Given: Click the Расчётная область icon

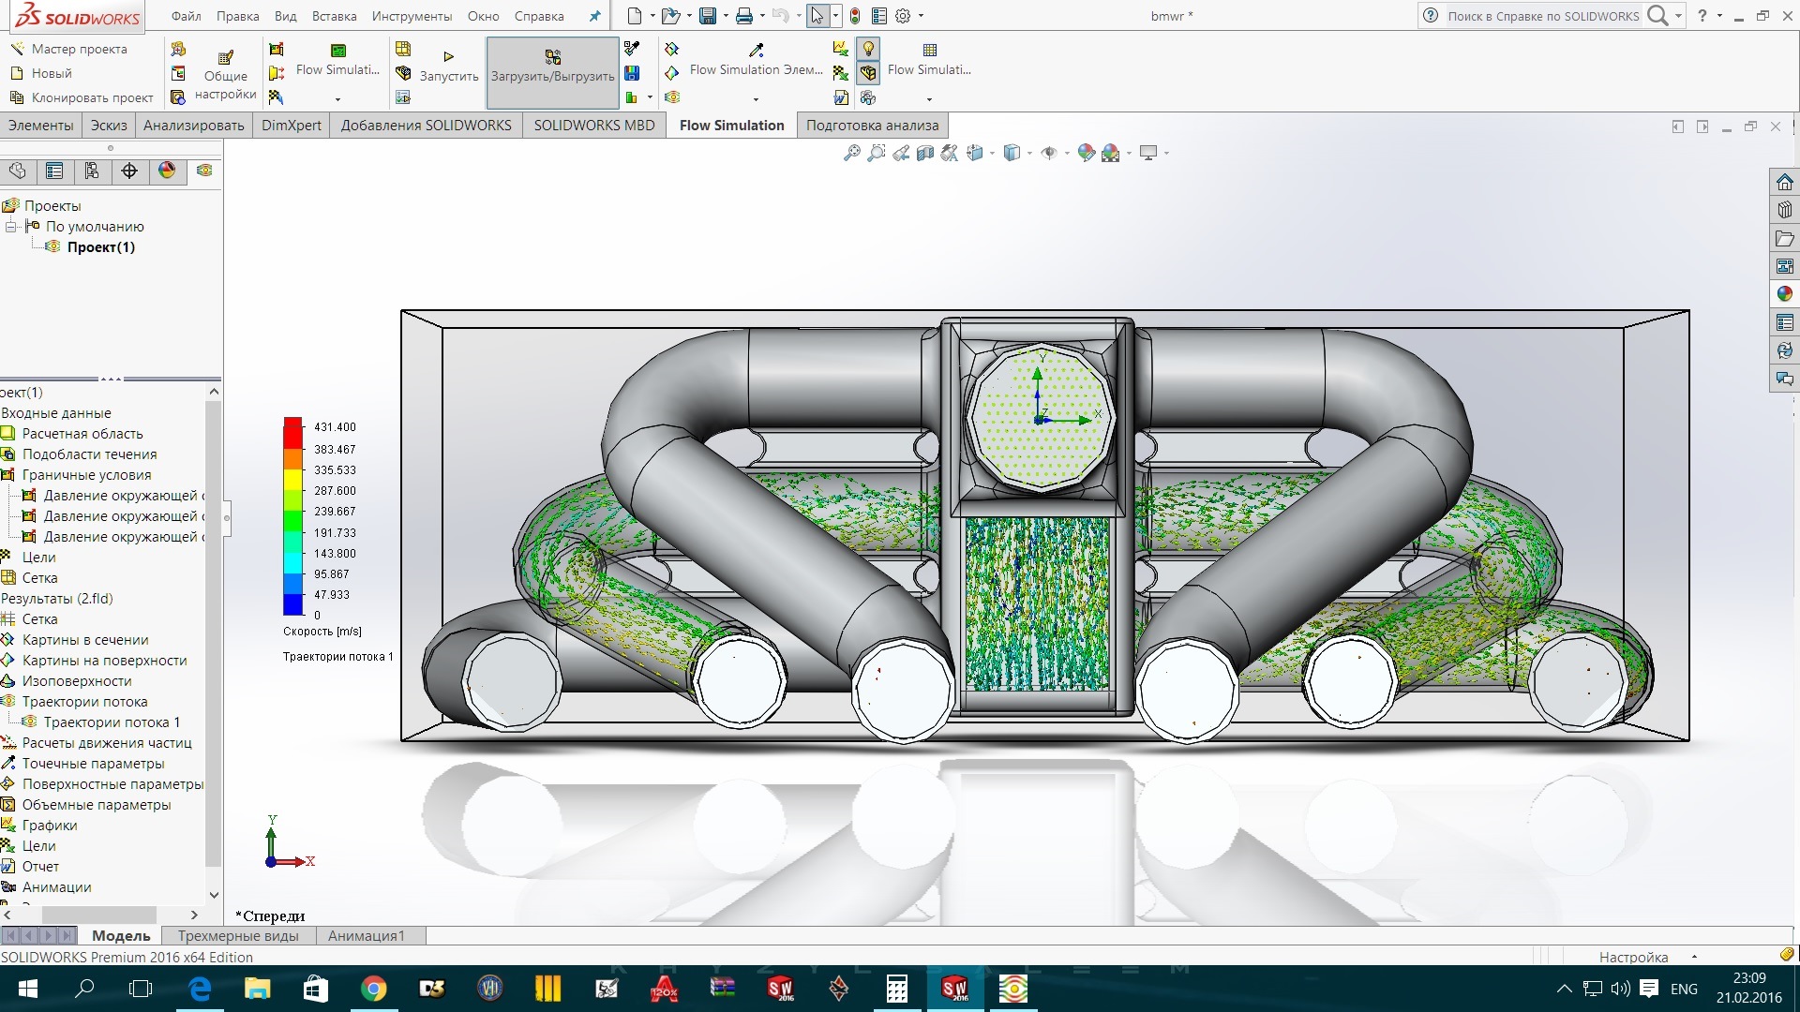Looking at the screenshot, I should point(10,431).
